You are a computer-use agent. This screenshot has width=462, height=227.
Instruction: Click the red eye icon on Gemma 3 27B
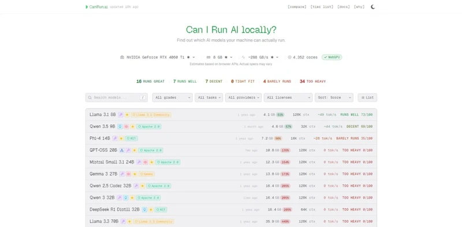click(128, 174)
